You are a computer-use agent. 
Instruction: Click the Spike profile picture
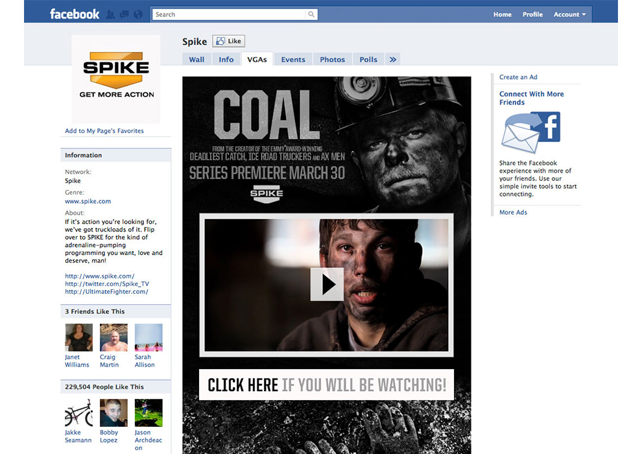pyautogui.click(x=116, y=79)
